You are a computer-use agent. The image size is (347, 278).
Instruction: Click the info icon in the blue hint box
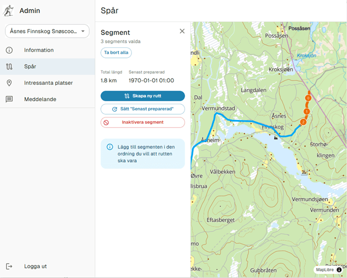tap(110, 147)
